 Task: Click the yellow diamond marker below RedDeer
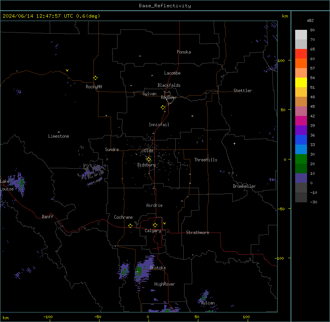(163, 107)
